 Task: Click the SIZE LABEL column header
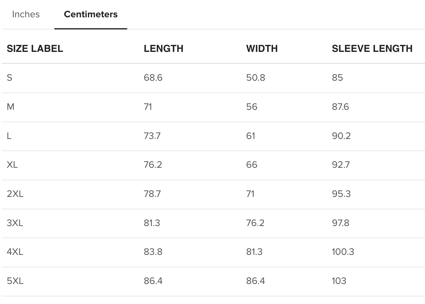coord(35,49)
